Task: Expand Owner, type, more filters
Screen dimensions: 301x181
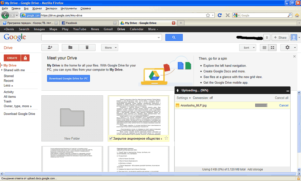Action: (x=18, y=106)
